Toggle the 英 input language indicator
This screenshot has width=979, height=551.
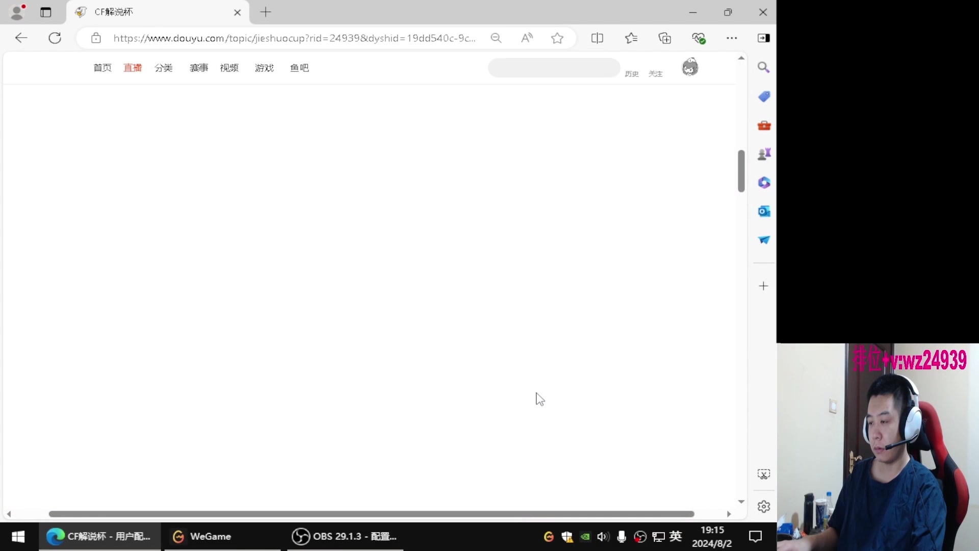[676, 536]
